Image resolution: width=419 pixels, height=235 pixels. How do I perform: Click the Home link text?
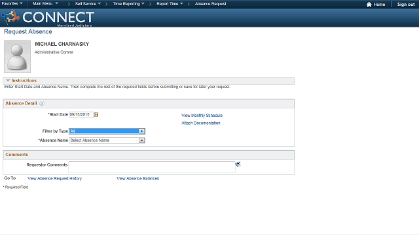[x=379, y=5]
